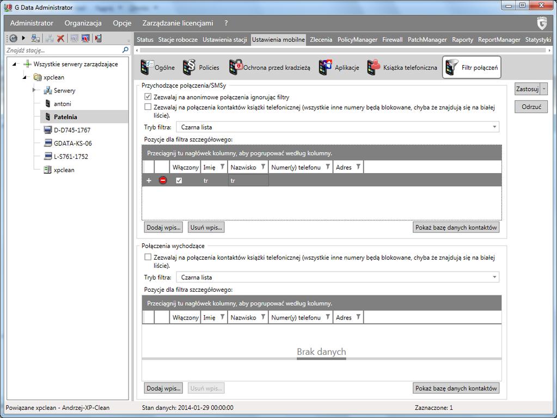Image resolution: width=557 pixels, height=418 pixels.
Task: Click the Zastosuj button
Action: (528, 89)
